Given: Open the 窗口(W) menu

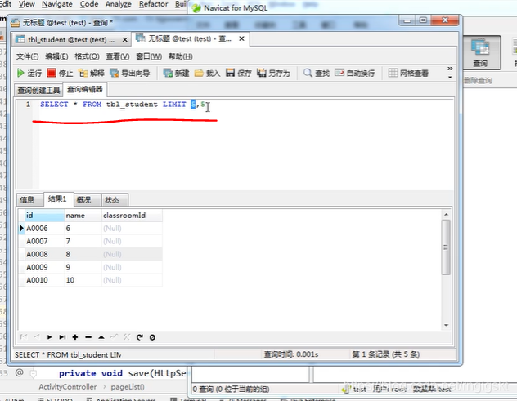Looking at the screenshot, I should coord(149,56).
